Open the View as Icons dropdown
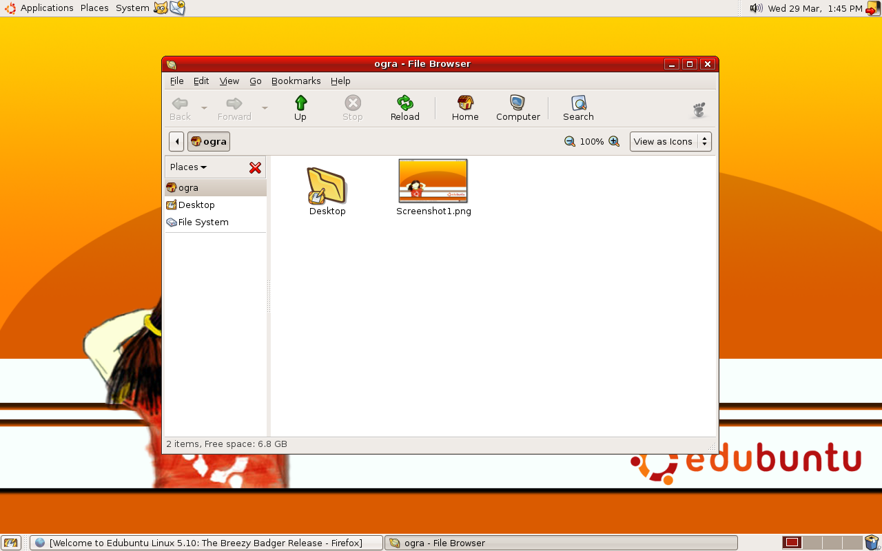882x551 pixels. 670,141
